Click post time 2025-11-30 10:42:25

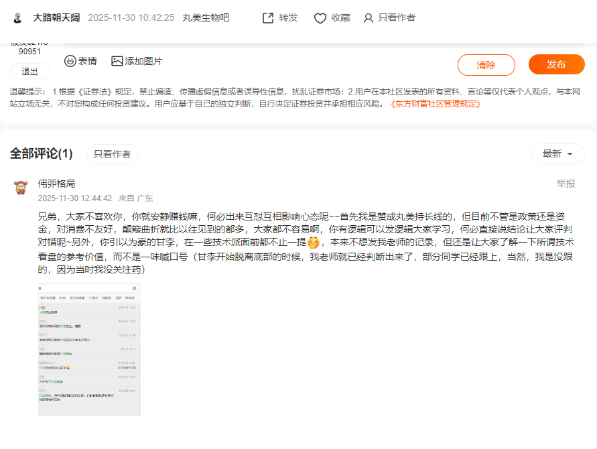pos(131,18)
